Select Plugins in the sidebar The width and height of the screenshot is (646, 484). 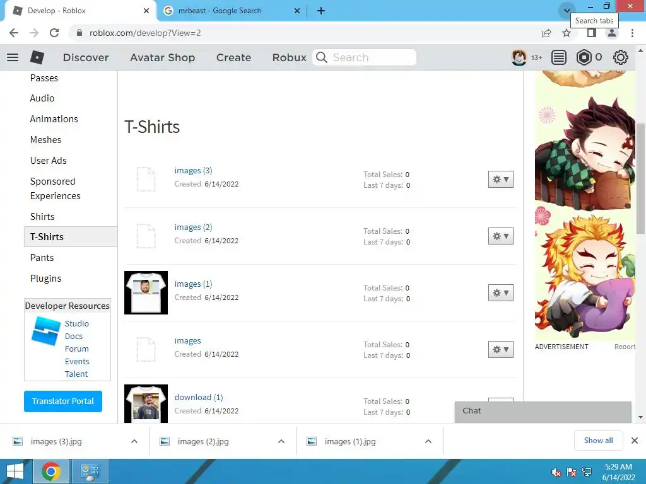[45, 278]
